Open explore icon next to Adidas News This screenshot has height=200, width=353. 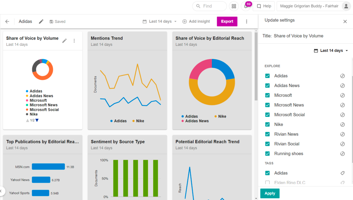[x=342, y=86]
